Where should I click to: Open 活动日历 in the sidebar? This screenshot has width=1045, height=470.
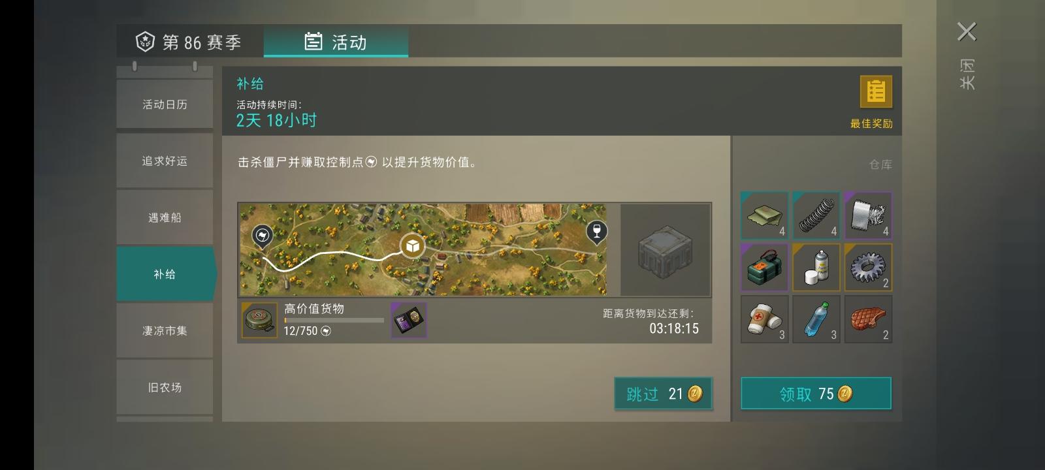tap(165, 104)
